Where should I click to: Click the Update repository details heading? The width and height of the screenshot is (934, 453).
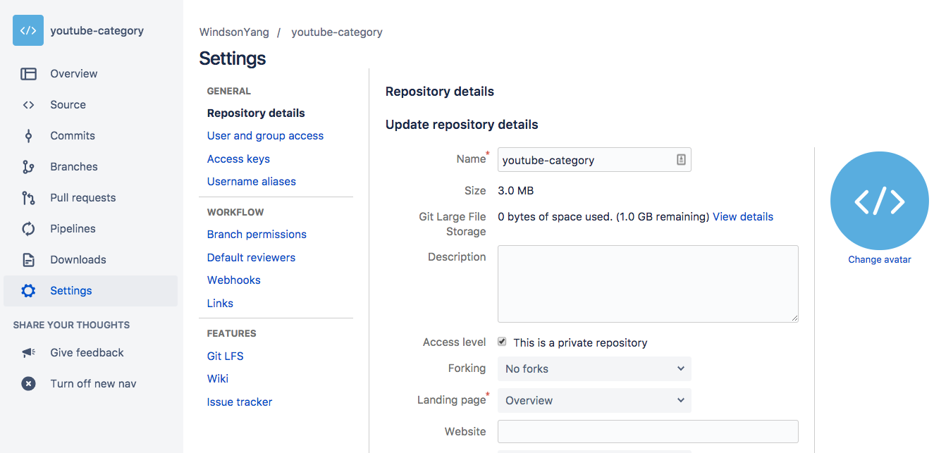pyautogui.click(x=462, y=125)
